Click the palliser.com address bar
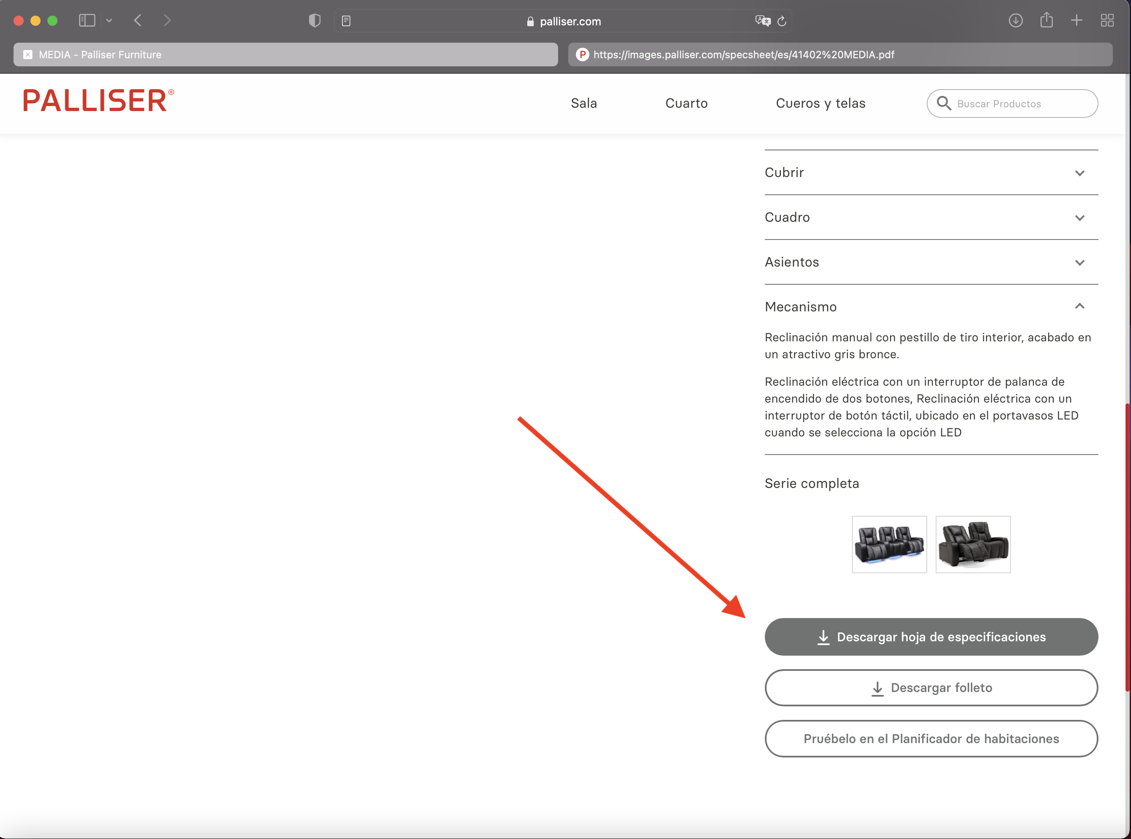The image size is (1131, 839). click(x=563, y=21)
